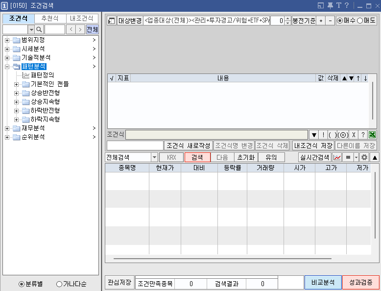This screenshot has width=381, height=291.
Task: Open the gear settings icon in results toolbar
Action: [364, 158]
